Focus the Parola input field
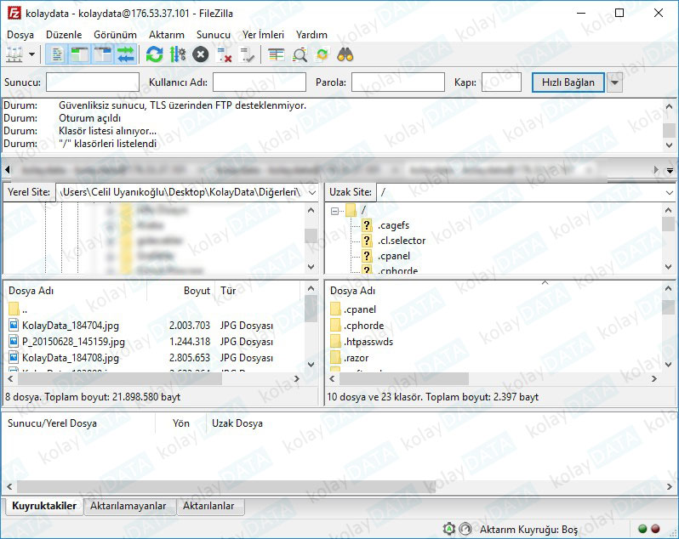The width and height of the screenshot is (679, 539). tap(398, 82)
